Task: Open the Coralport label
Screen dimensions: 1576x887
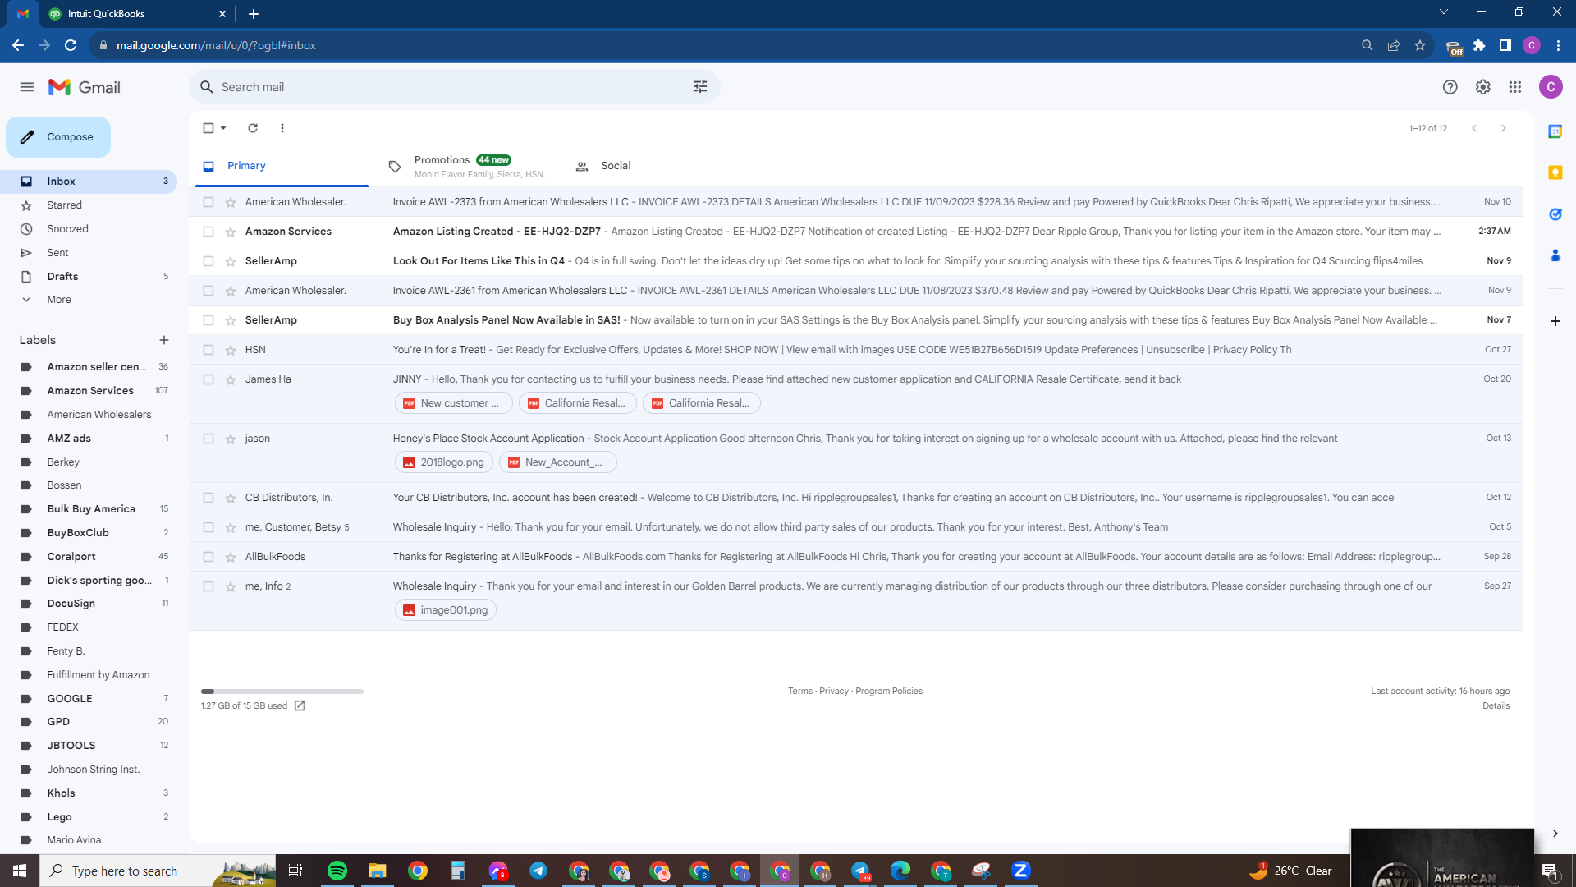Action: [71, 557]
